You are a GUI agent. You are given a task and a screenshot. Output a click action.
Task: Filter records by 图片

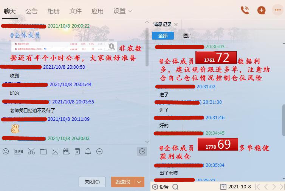tap(187, 36)
